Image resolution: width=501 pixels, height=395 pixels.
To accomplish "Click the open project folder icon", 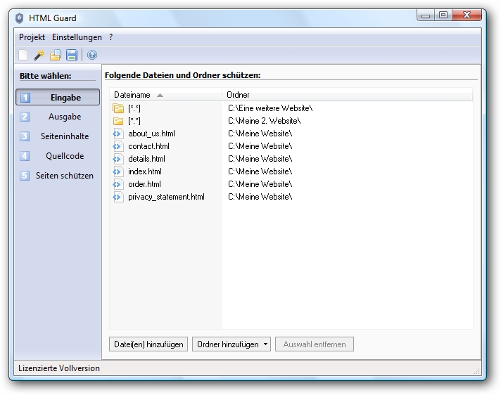I will tap(55, 55).
